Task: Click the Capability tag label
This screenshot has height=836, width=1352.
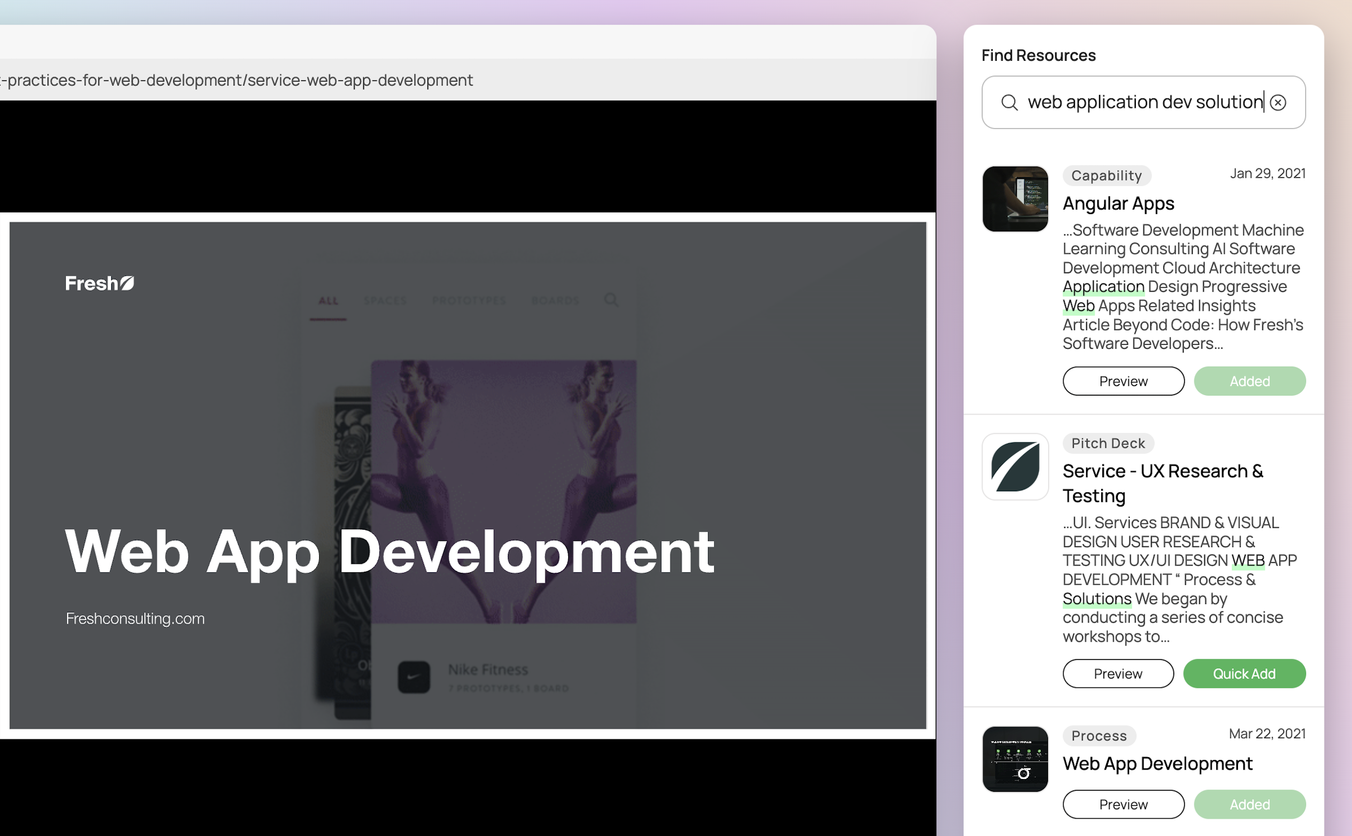Action: pos(1106,175)
